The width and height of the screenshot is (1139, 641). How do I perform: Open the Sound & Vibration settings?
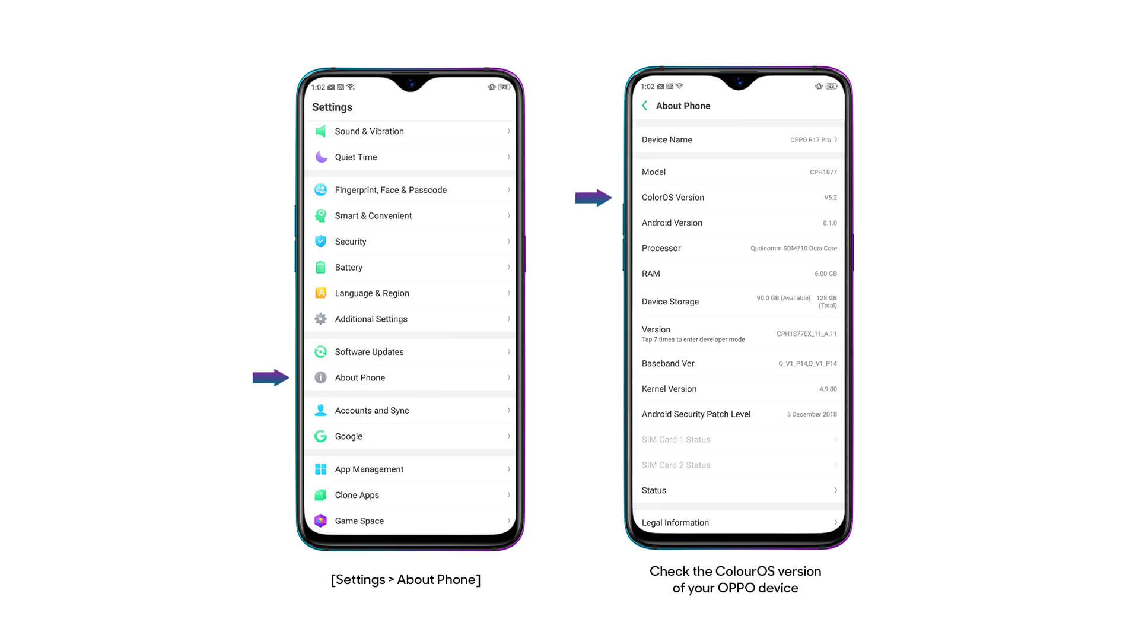pos(412,131)
